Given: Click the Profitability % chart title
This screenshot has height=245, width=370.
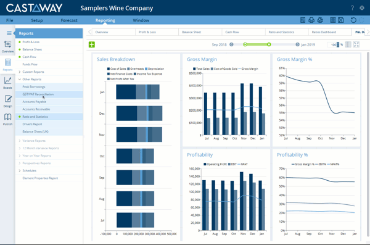Looking at the screenshot, I should point(292,155).
